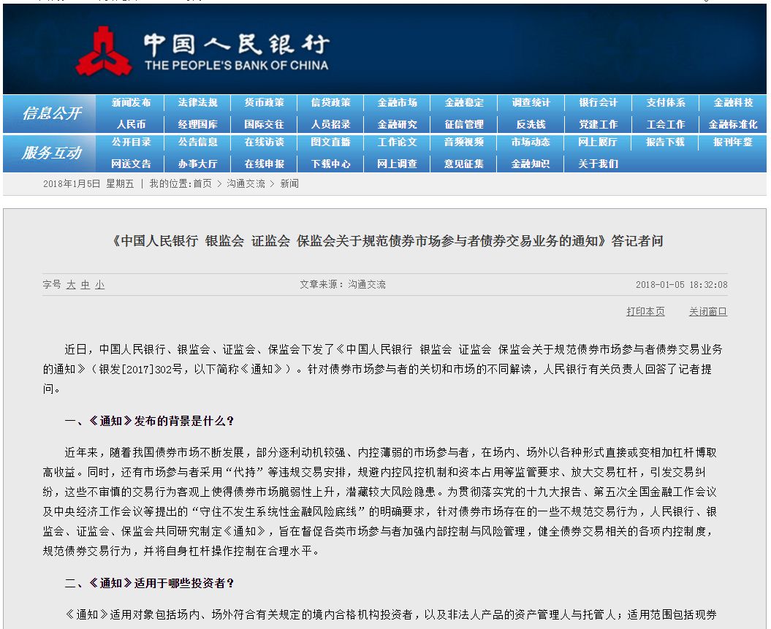Open 网送文告 page

pos(131,164)
